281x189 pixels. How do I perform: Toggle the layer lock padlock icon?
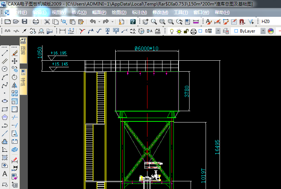[186, 31]
